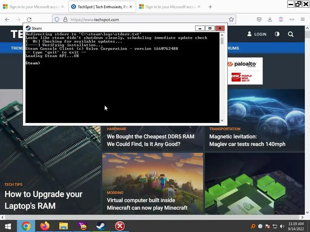Open the Palo Alto CDW advertisement
Viewport: 310px width, 232px height.
(x=245, y=71)
